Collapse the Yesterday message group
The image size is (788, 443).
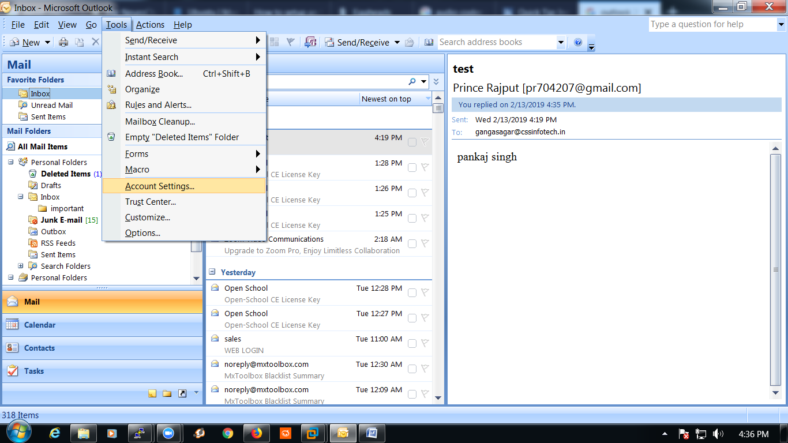pos(212,272)
